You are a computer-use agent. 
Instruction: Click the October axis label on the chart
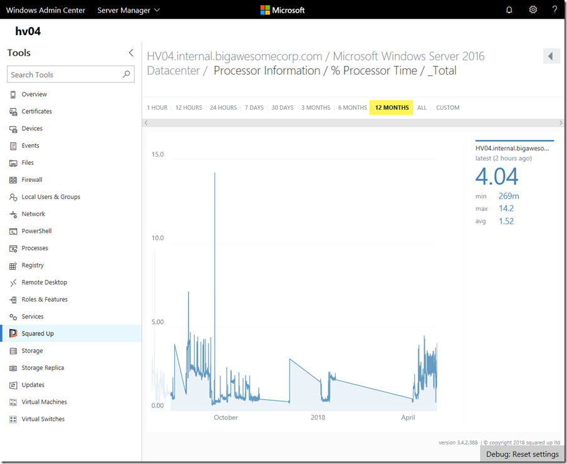(226, 418)
